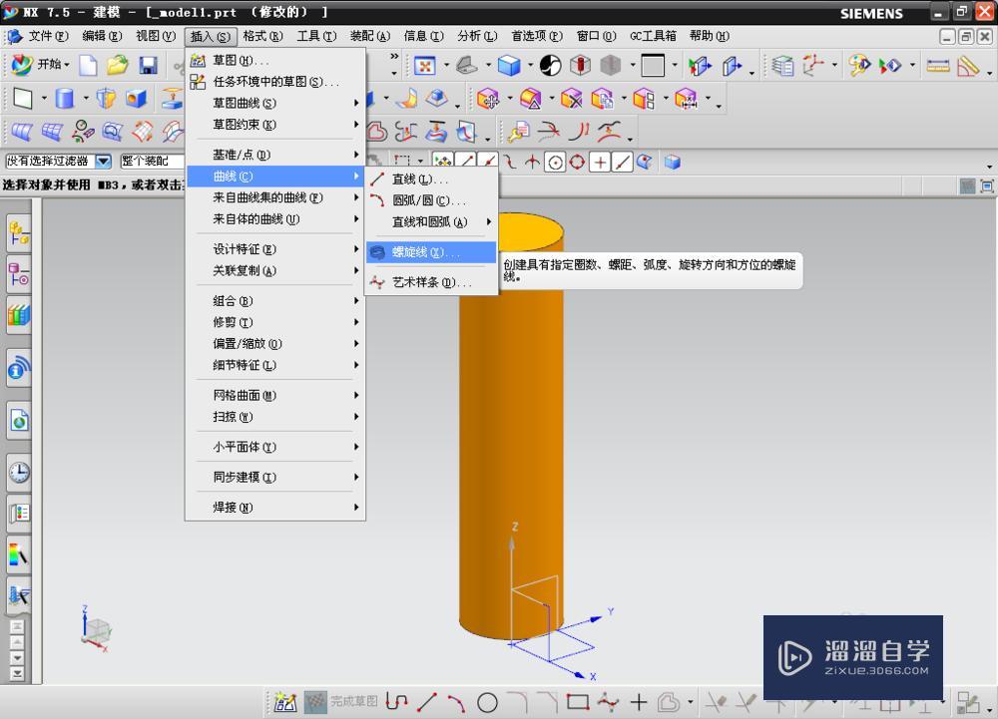Image resolution: width=998 pixels, height=719 pixels.
Task: Choose 螺旋线(X)... from the curve submenu
Action: [x=431, y=252]
